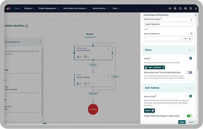Remove the Role : Contractor chip
This screenshot has height=129, width=203.
[163, 68]
